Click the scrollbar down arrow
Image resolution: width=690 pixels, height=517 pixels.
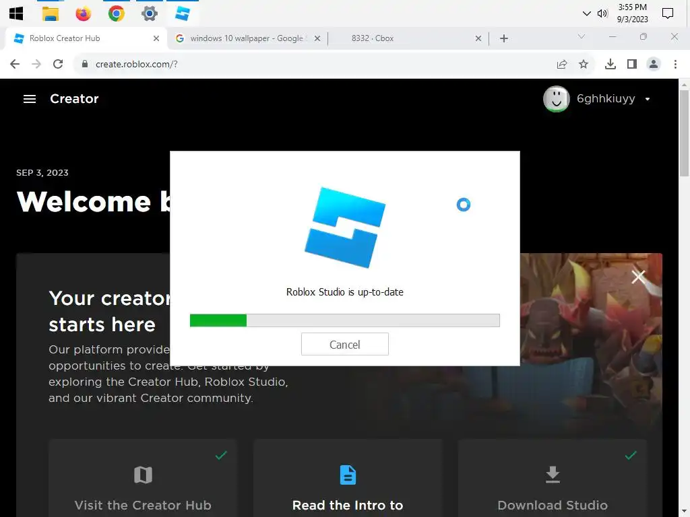(x=685, y=512)
